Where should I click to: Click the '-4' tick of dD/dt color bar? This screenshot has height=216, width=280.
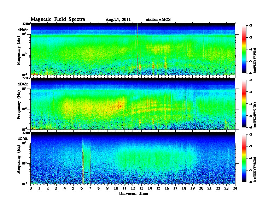coord(250,104)
